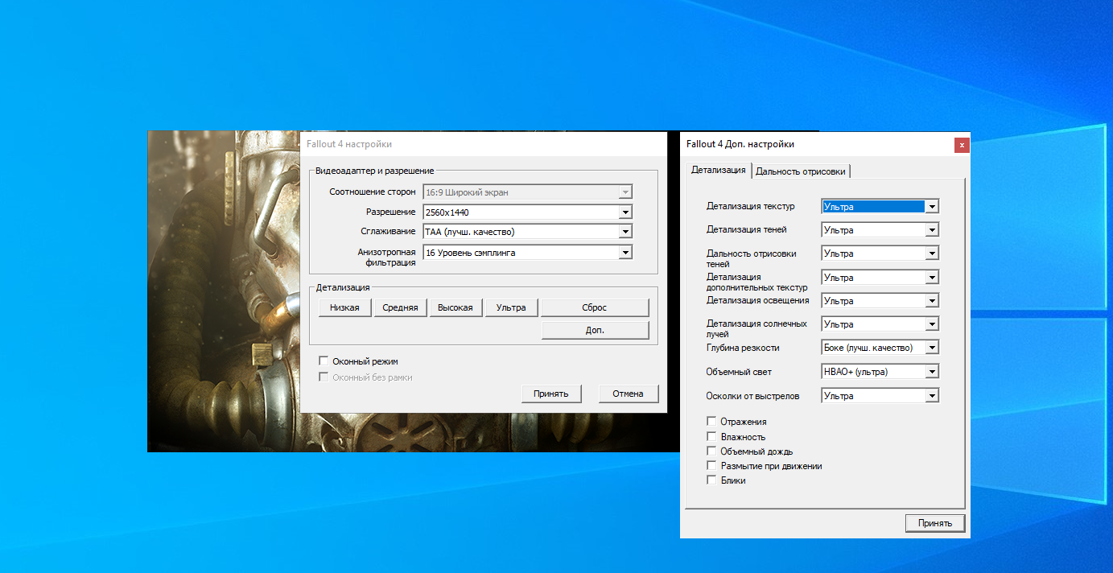The image size is (1113, 573).
Task: Check the Размытие при движении box
Action: coord(711,465)
